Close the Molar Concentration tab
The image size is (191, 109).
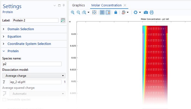(125, 5)
